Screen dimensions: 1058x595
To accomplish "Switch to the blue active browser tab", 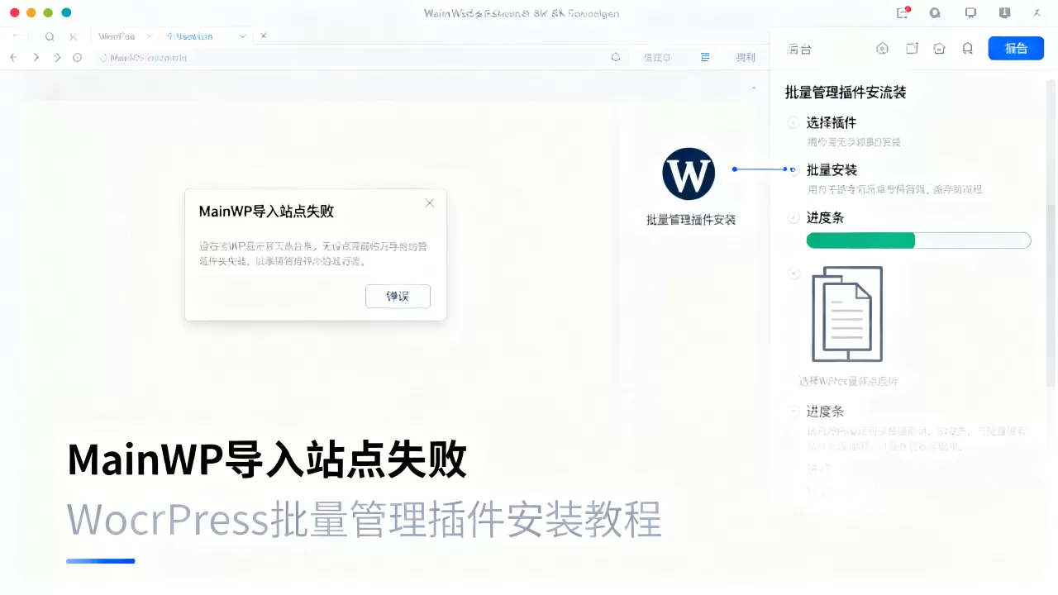I will (x=189, y=36).
